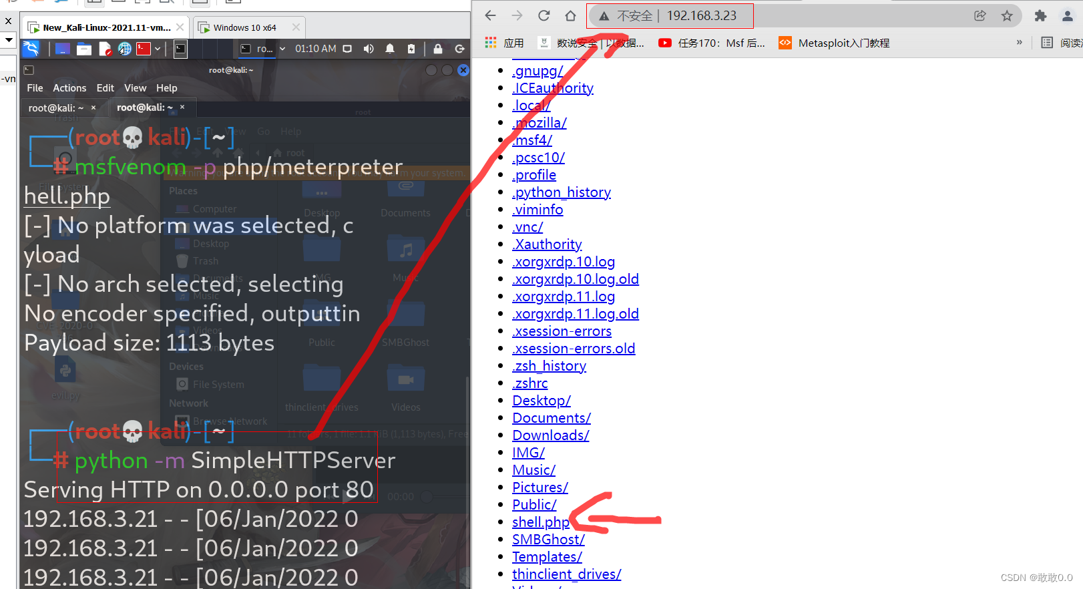Open the .xorgxrdp.10.log.old link
Screen dimensions: 1083x589
[x=576, y=279]
